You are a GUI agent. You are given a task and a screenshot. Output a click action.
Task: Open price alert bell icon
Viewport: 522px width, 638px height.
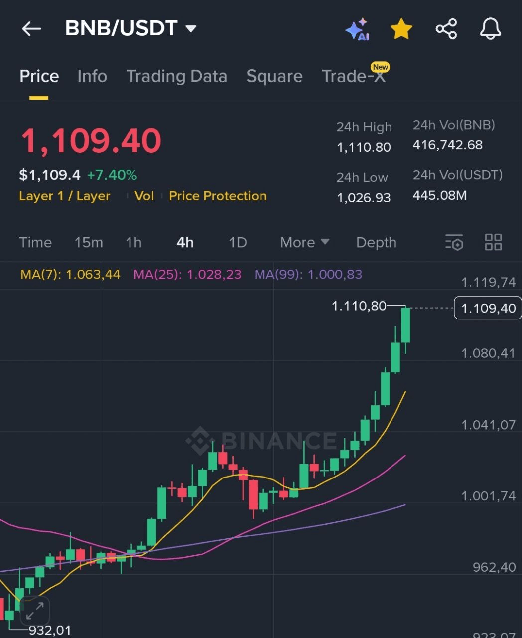coord(490,29)
